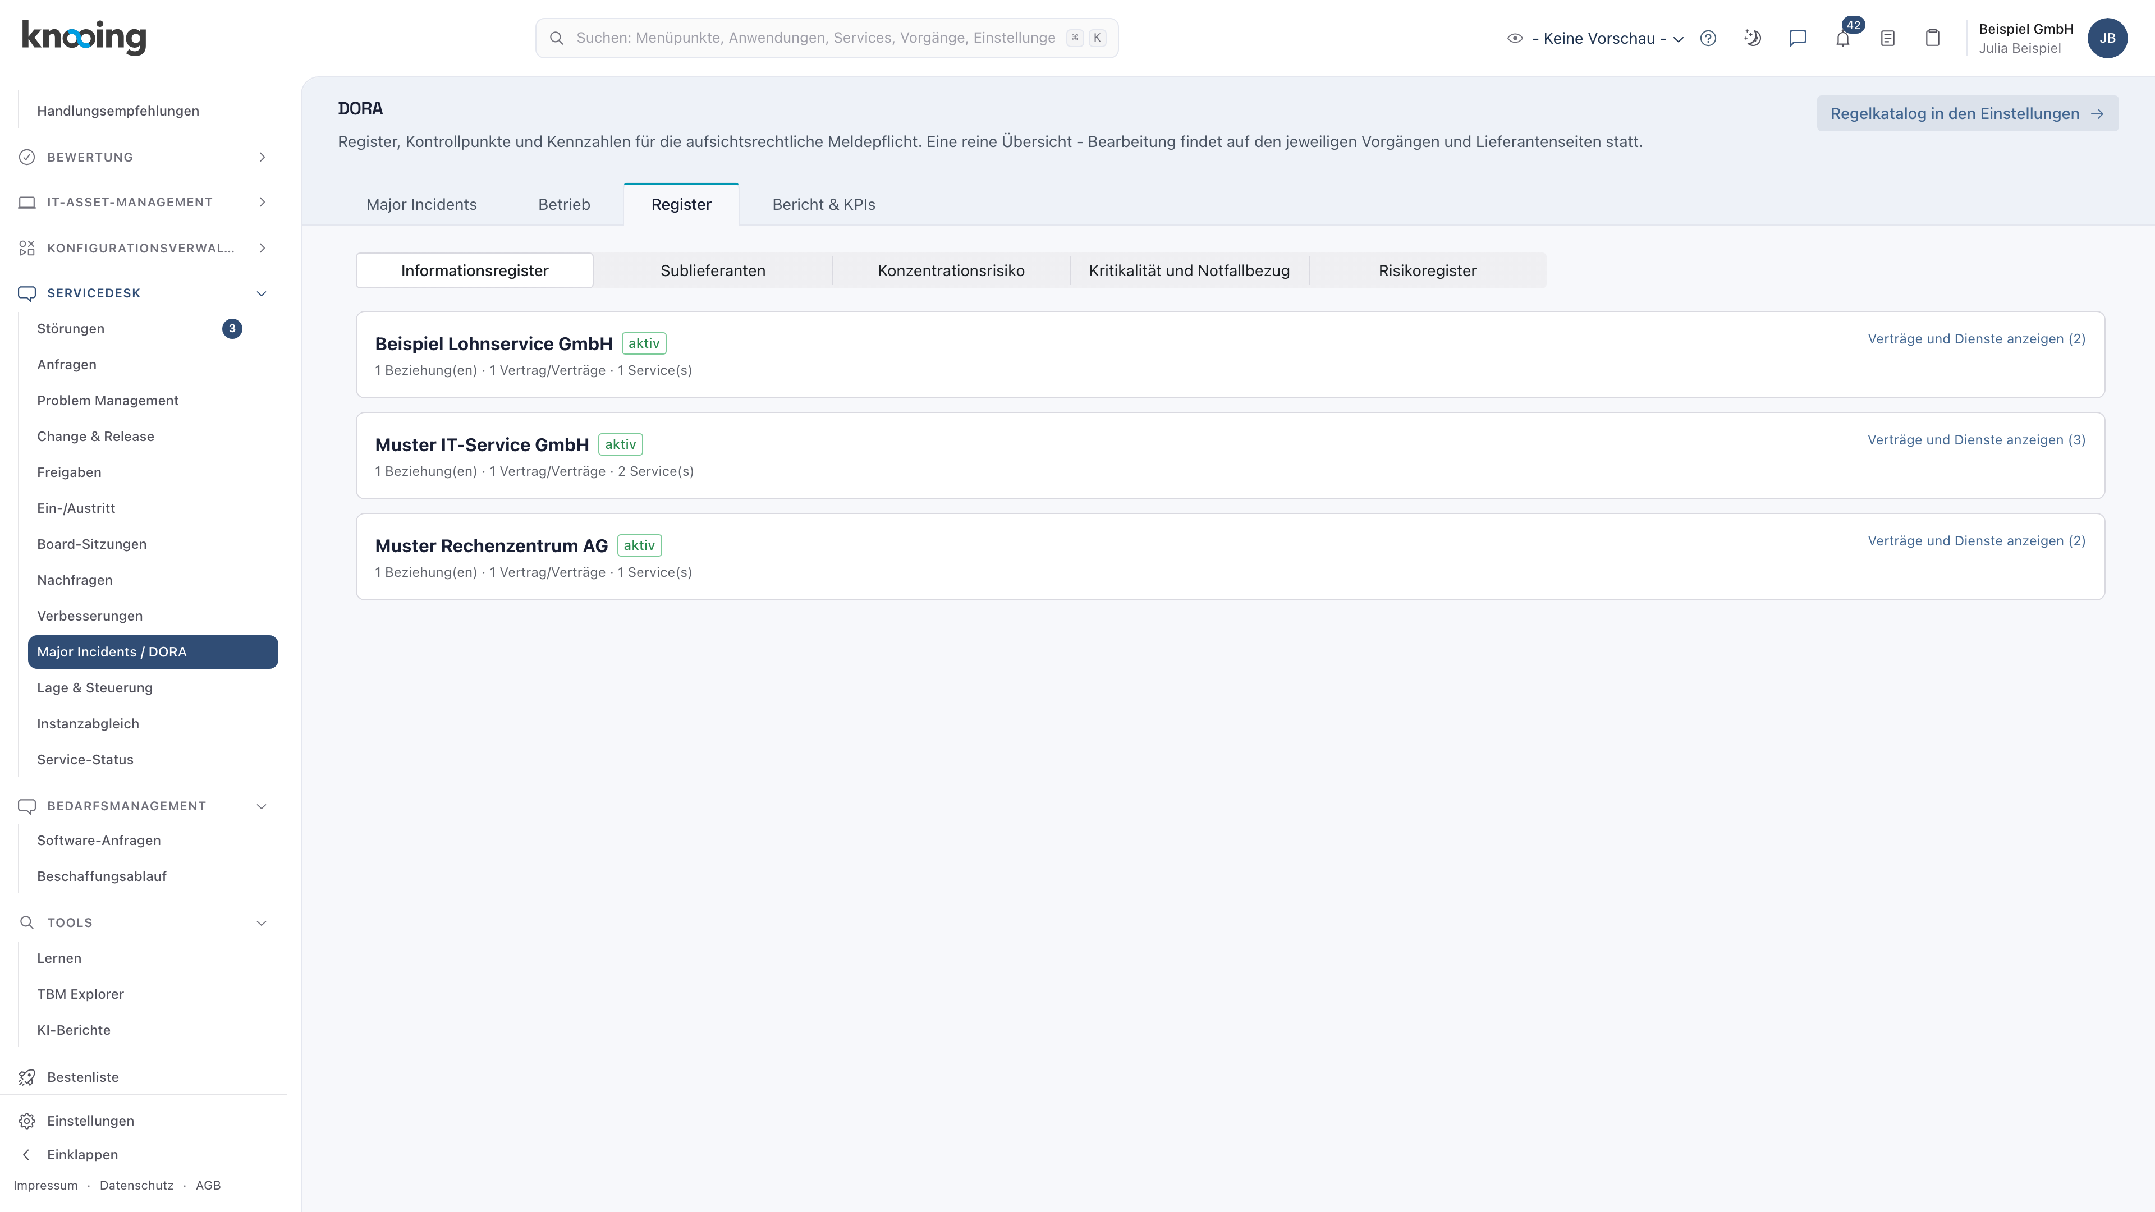Click the Servicedesk speech bubble icon
The image size is (2155, 1212).
[27, 293]
